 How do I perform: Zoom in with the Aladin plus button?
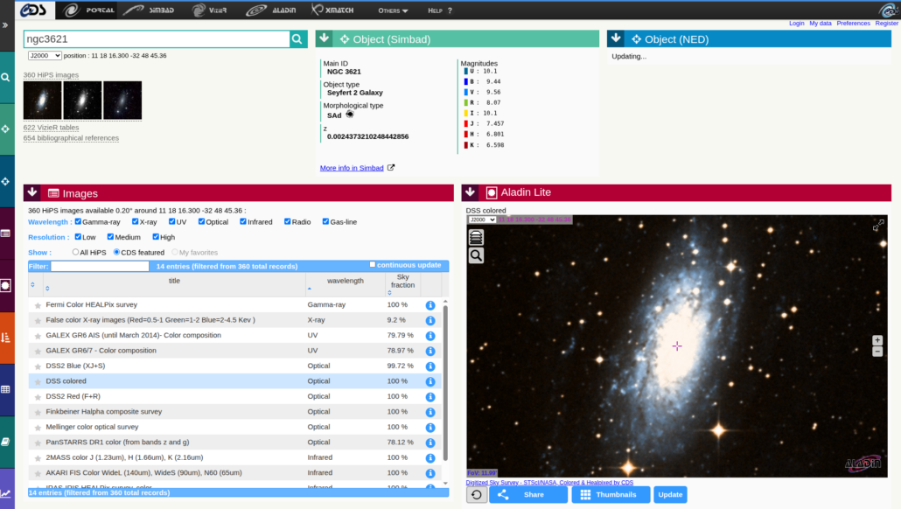click(x=877, y=340)
